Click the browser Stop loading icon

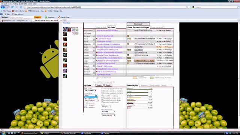(x=16, y=7)
